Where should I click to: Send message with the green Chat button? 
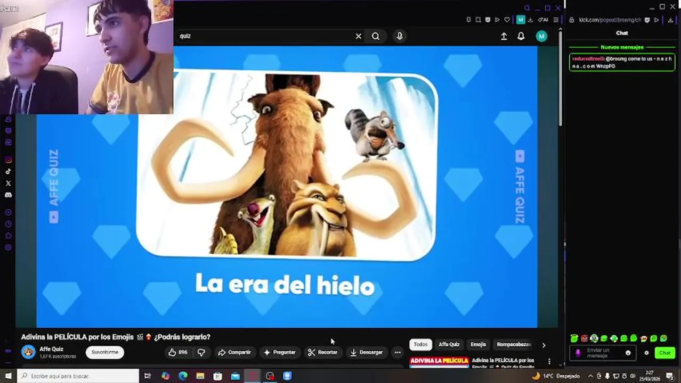[664, 353]
